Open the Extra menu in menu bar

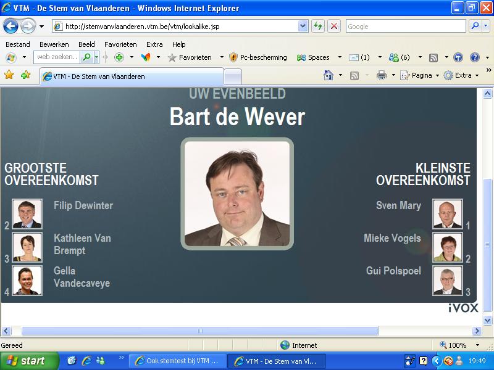coord(154,44)
